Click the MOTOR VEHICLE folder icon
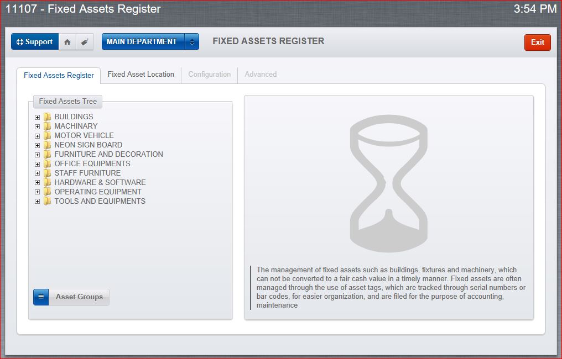Screen dimensions: 562x359 tap(48, 135)
